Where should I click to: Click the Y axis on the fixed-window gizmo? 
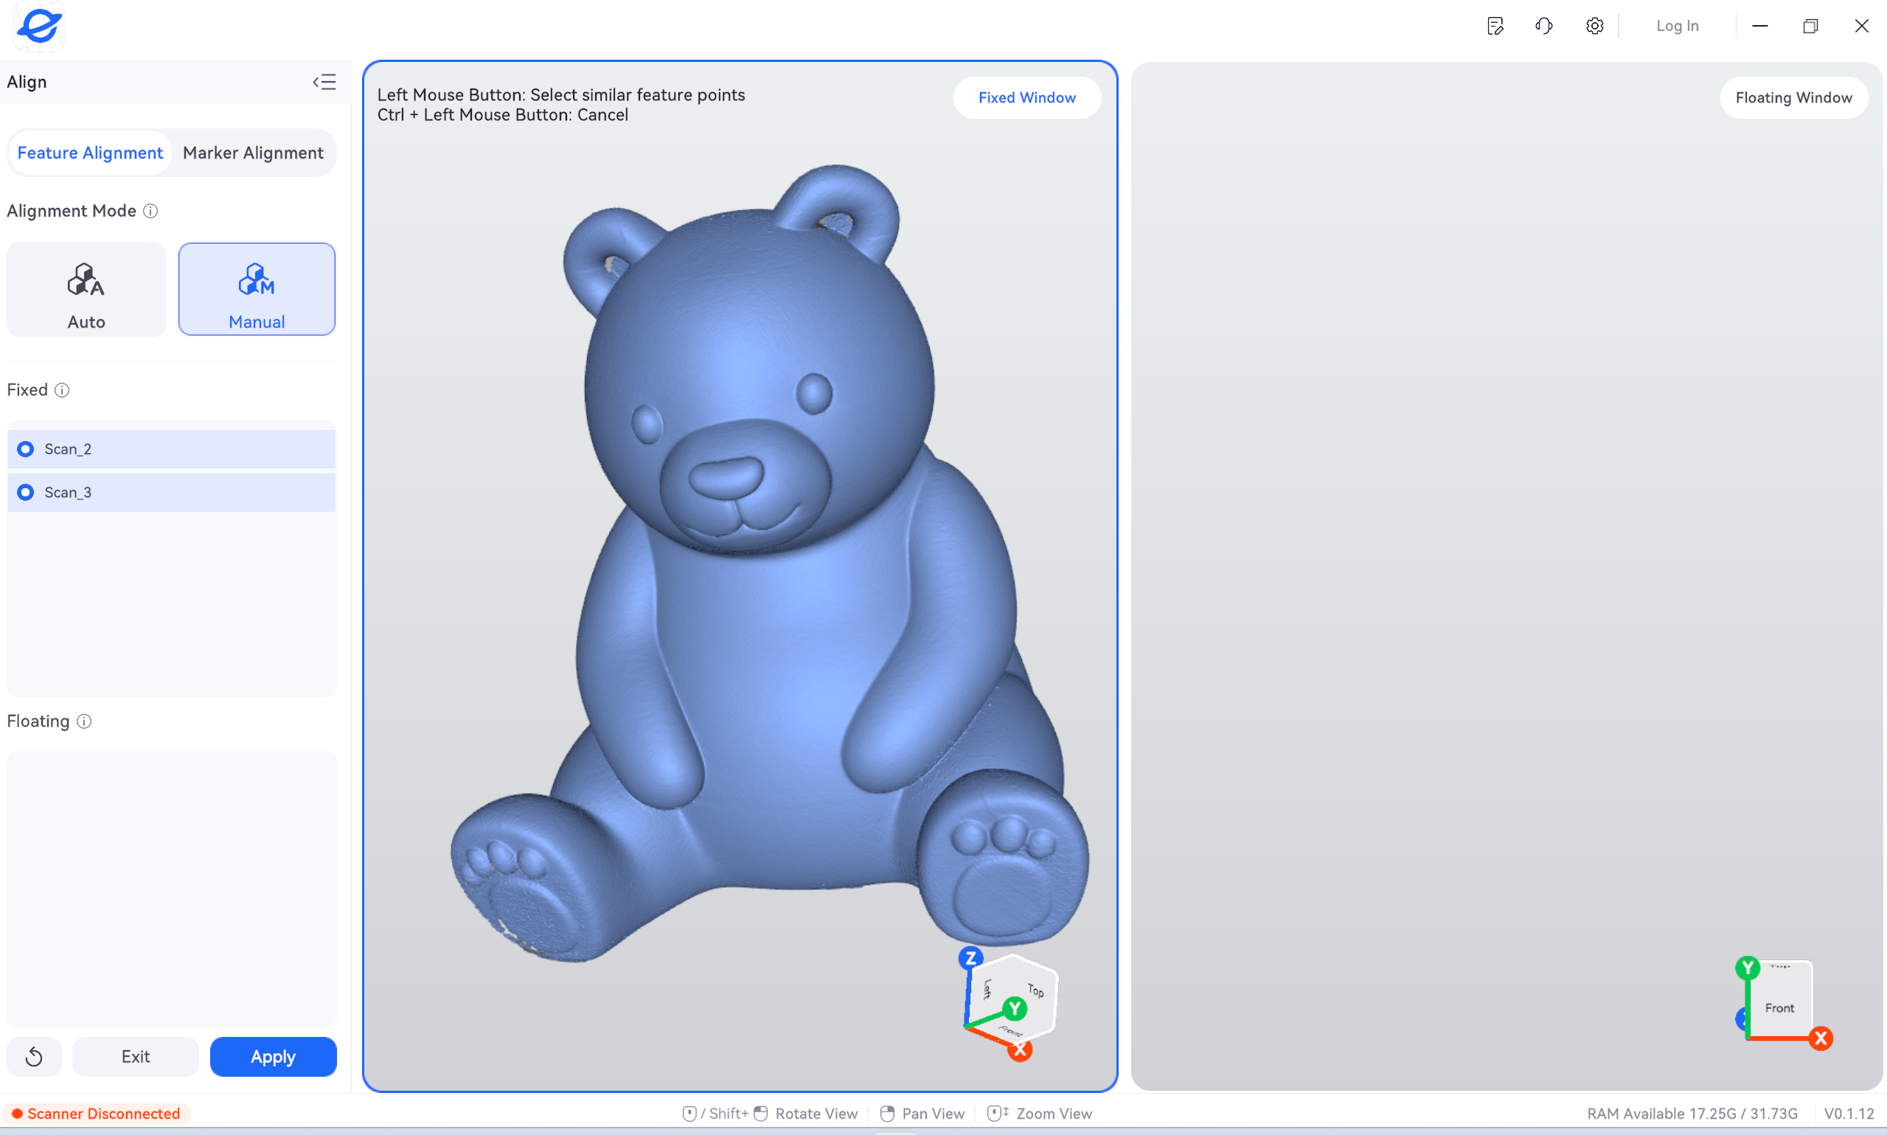(x=1015, y=1009)
